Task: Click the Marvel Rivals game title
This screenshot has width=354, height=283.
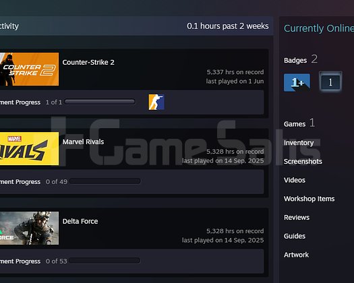Action: pyautogui.click(x=83, y=141)
